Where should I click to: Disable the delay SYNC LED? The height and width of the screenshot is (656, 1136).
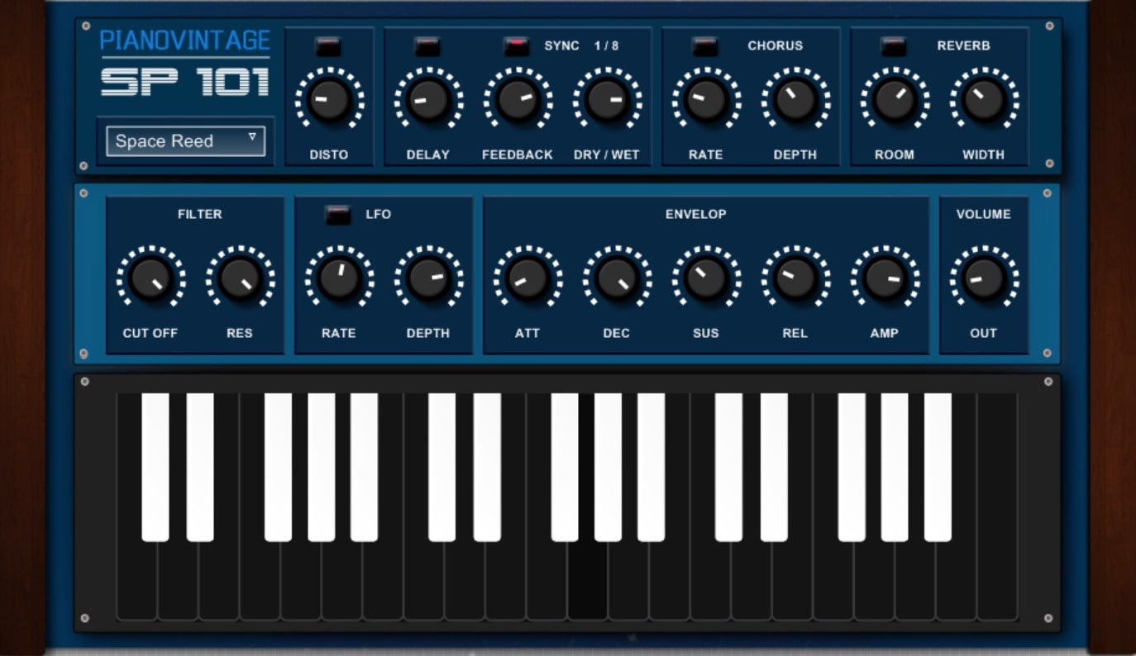pyautogui.click(x=516, y=47)
